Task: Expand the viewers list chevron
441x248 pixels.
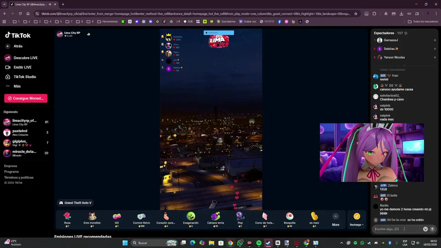Action: (x=404, y=65)
